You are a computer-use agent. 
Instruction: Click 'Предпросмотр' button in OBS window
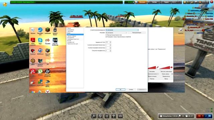click(x=166, y=76)
